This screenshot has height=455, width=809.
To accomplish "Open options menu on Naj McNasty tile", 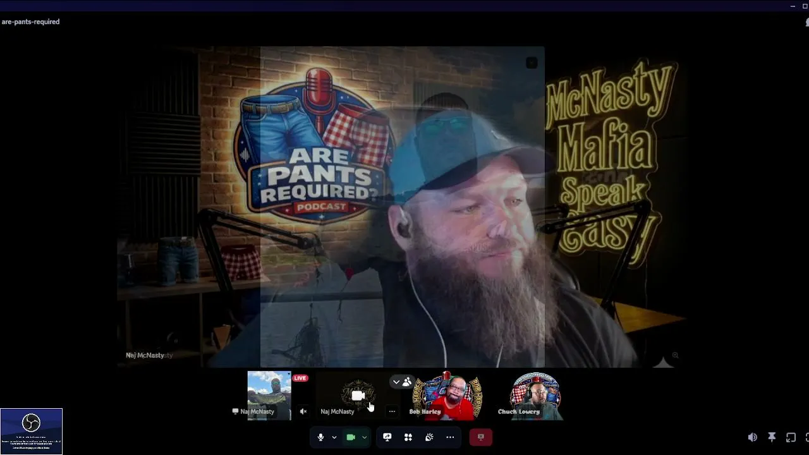I will 392,411.
